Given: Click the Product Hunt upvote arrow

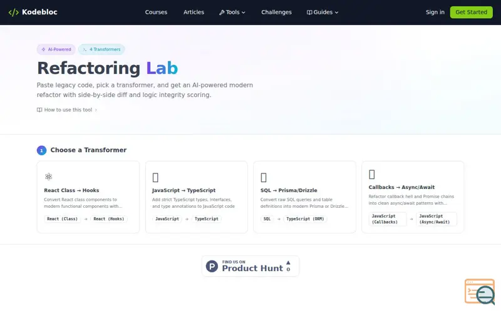Looking at the screenshot, I should coord(288,262).
